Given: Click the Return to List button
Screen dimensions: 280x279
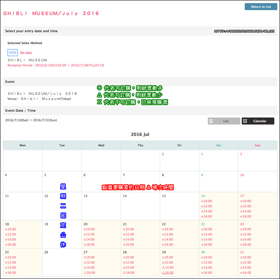Looking at the screenshot, I should click(261, 6).
